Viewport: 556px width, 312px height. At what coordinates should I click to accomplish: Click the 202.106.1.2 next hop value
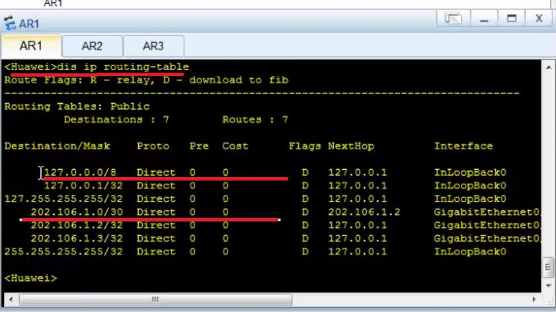pos(364,212)
